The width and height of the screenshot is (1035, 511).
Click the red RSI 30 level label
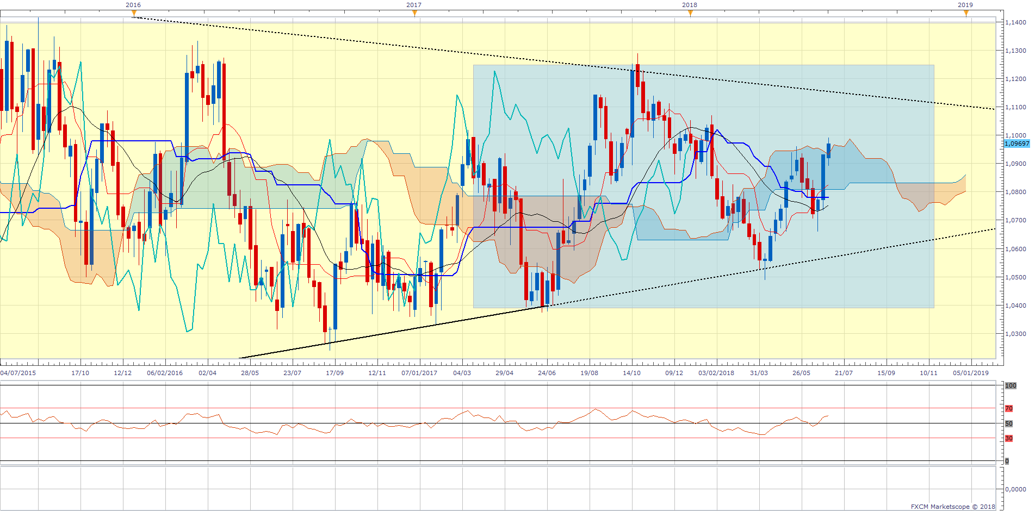[x=1009, y=438]
